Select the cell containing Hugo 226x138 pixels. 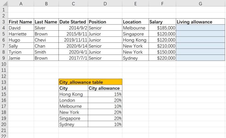[21, 40]
